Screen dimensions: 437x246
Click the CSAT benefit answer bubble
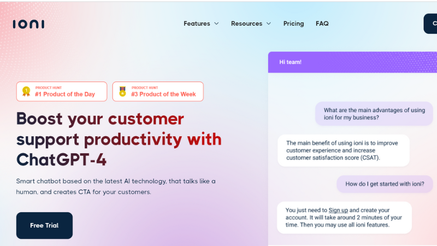coord(344,151)
